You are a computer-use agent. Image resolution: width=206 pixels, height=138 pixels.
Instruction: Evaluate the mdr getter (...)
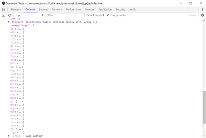[21, 88]
